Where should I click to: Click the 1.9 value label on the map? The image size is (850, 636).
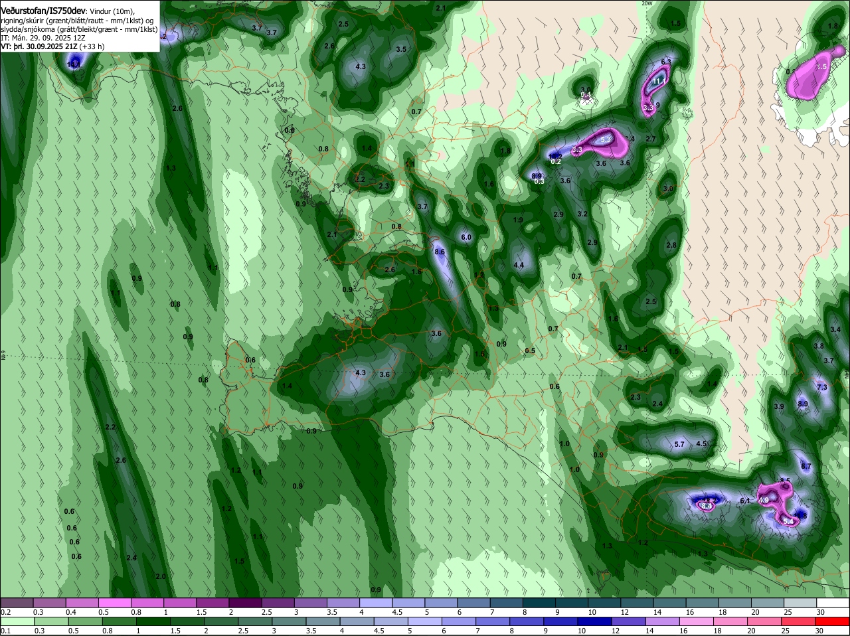pos(518,220)
